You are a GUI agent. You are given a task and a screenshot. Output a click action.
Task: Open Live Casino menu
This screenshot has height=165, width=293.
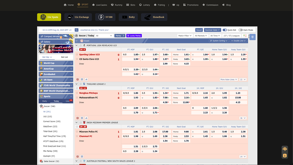coord(100,5)
